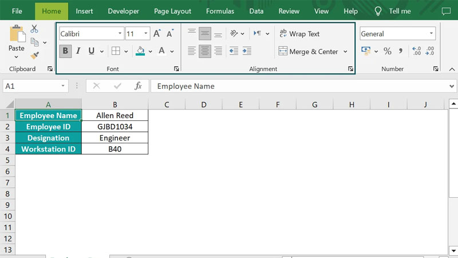The image size is (458, 258).
Task: Select the Format Painter brush
Action: 34,55
